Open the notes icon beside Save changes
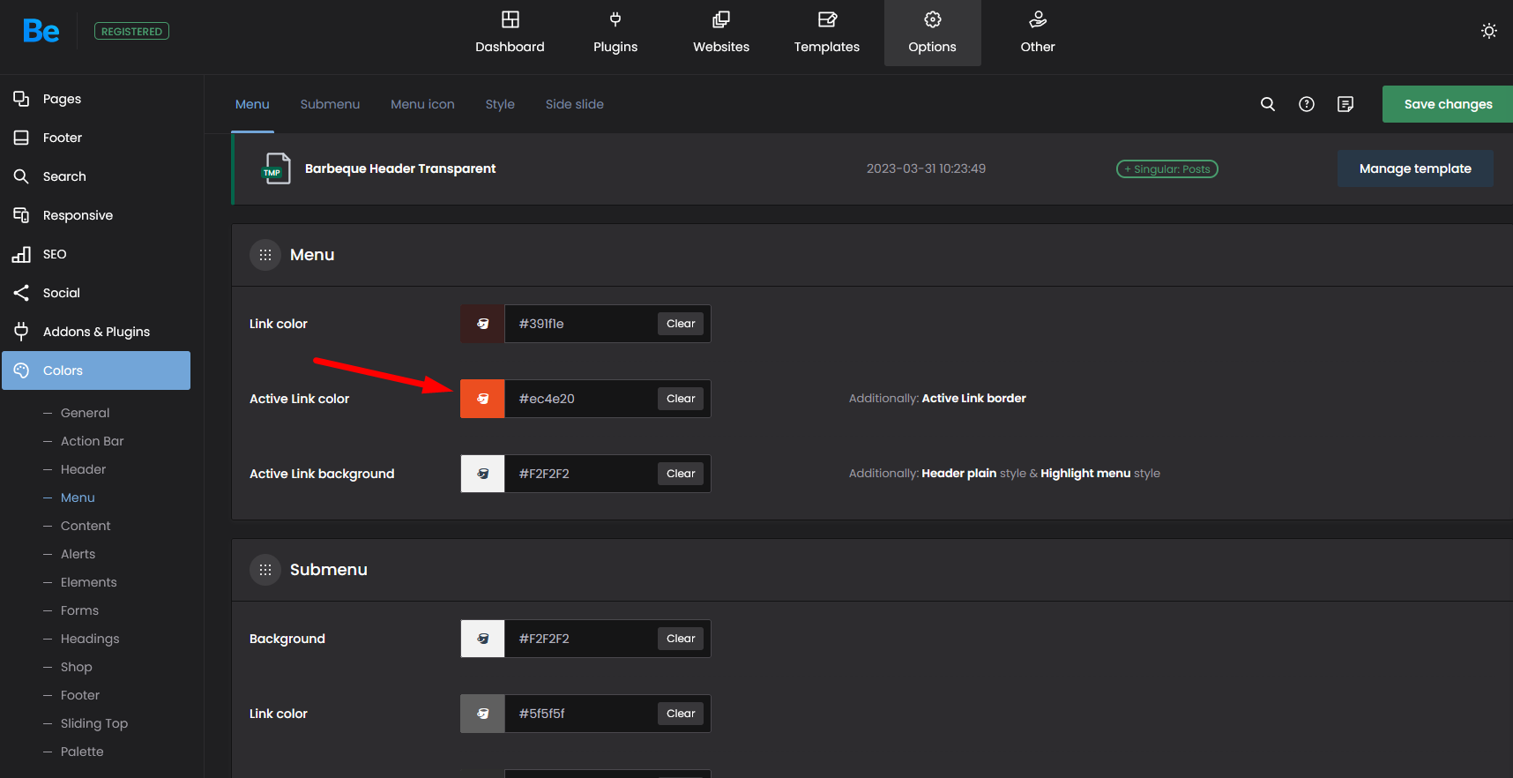 pos(1345,104)
